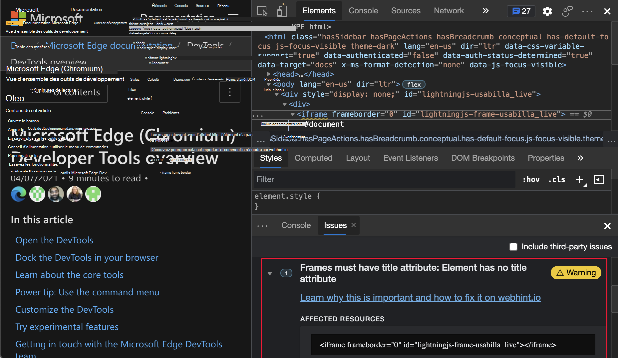Switch to the Network tab

click(x=449, y=11)
